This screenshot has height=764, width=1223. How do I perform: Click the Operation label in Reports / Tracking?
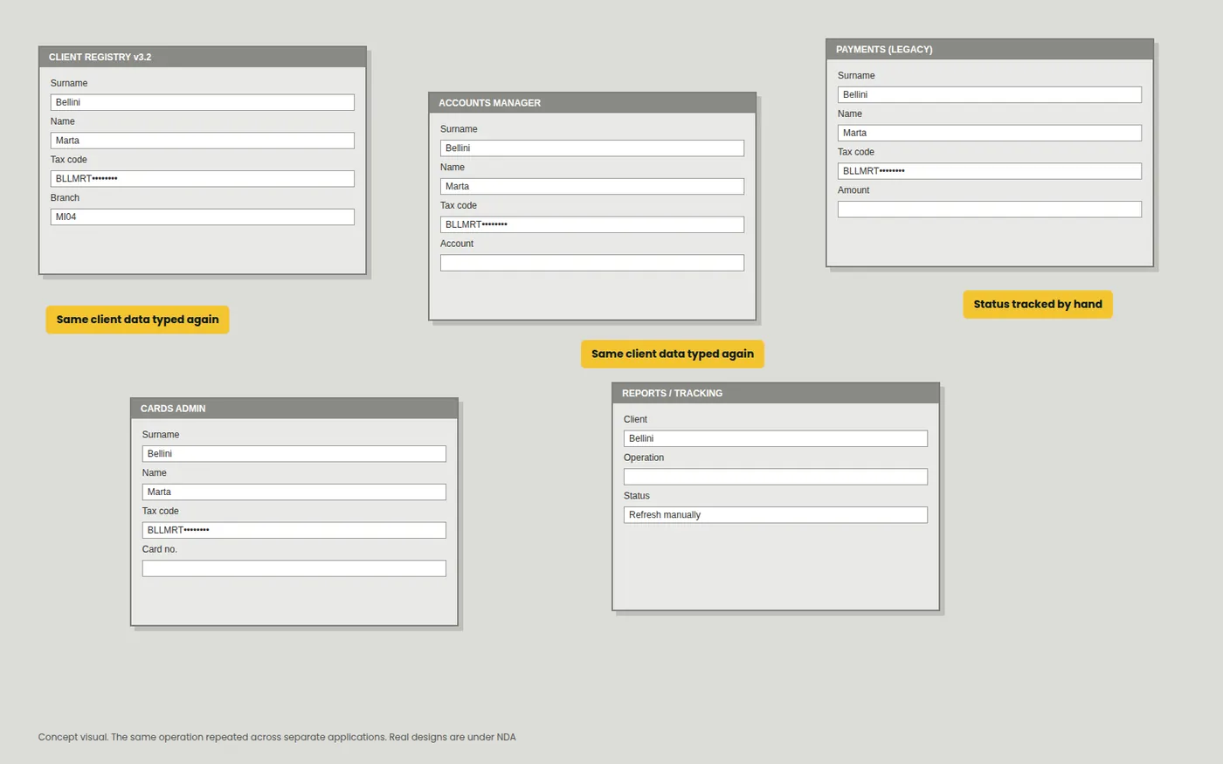point(644,458)
